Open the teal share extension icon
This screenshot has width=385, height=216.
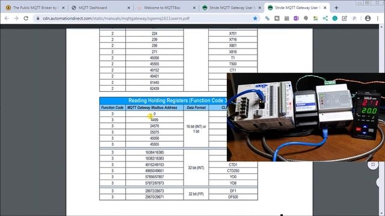(x=325, y=19)
